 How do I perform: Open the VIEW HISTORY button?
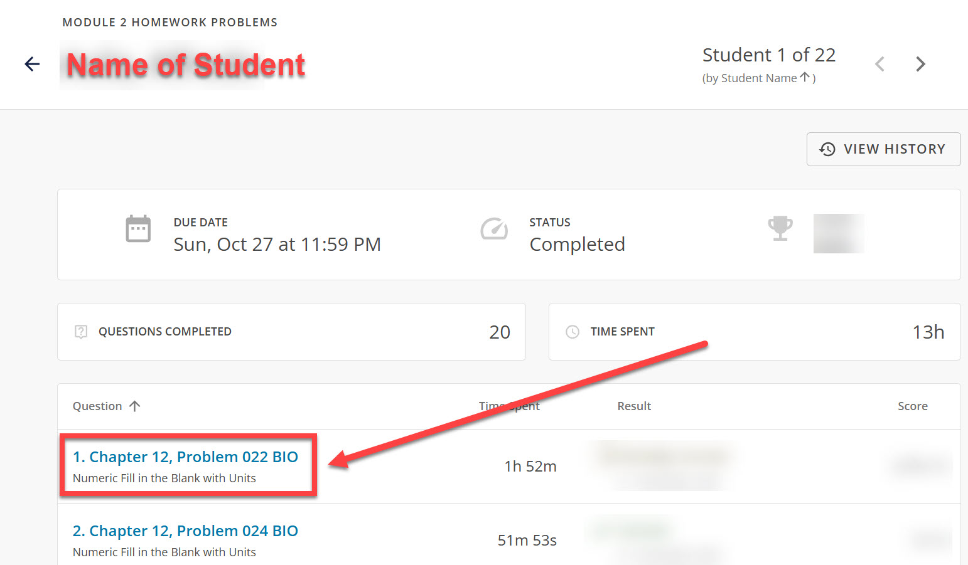pyautogui.click(x=883, y=149)
